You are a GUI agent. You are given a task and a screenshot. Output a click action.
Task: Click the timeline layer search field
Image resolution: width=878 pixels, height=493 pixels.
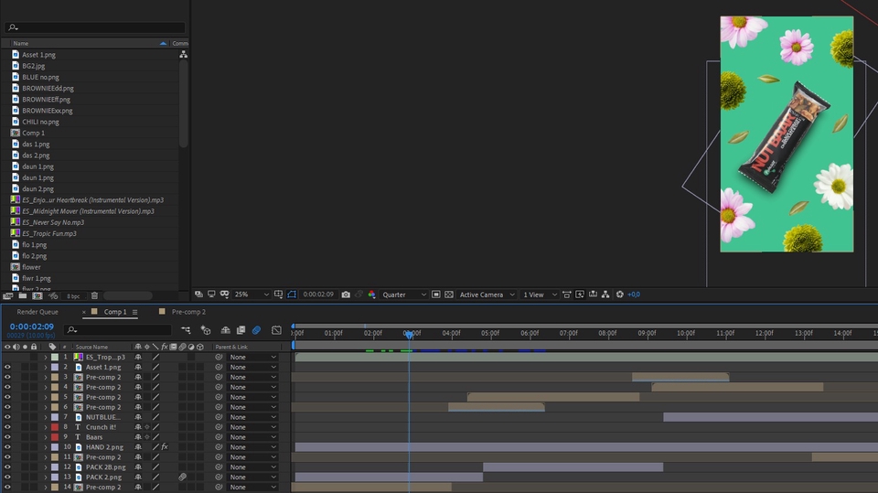[118, 330]
